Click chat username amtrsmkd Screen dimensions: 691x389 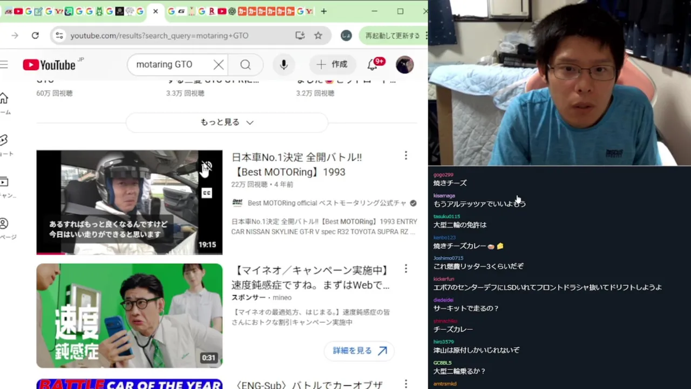click(445, 384)
